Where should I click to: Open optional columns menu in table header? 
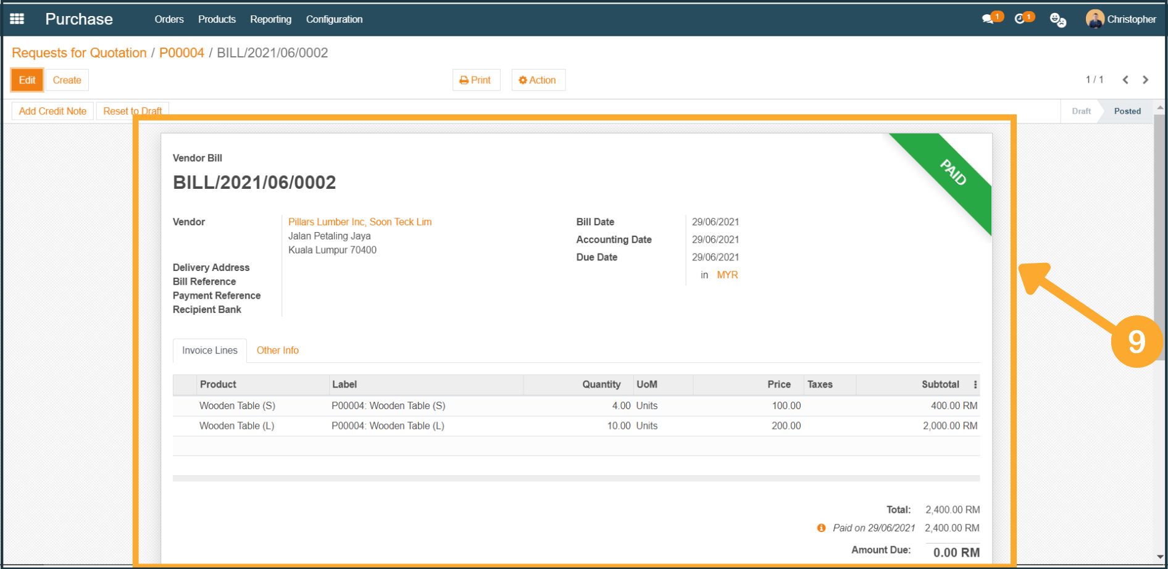tap(975, 384)
